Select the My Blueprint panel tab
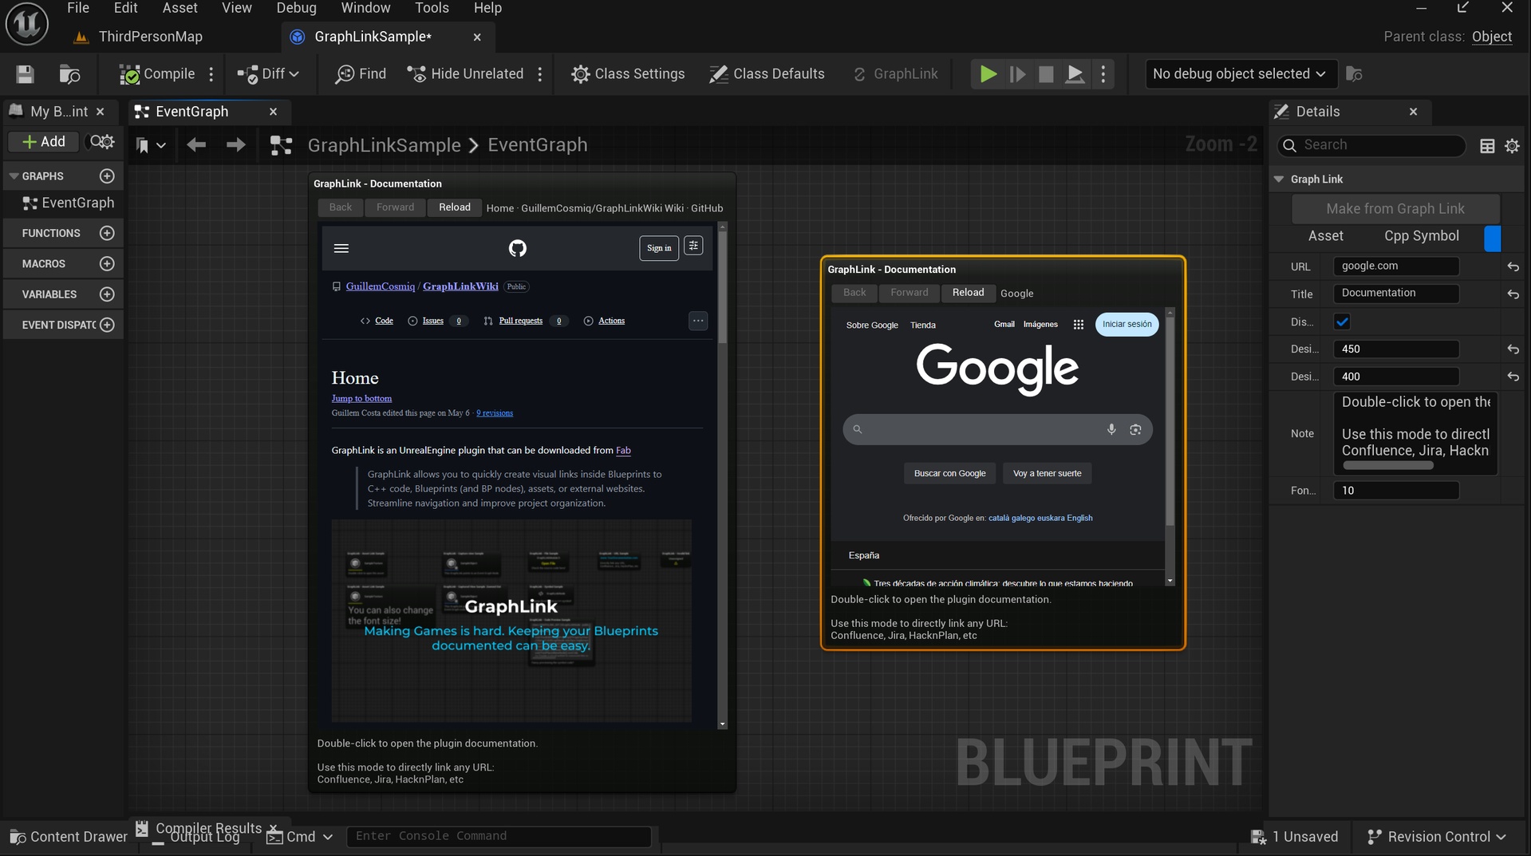This screenshot has height=856, width=1531. click(58, 112)
